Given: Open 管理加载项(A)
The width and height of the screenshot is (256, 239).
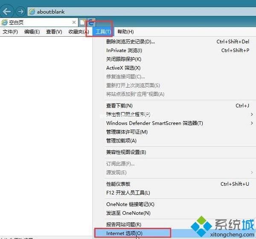Looking at the screenshot, I should click(174, 140).
